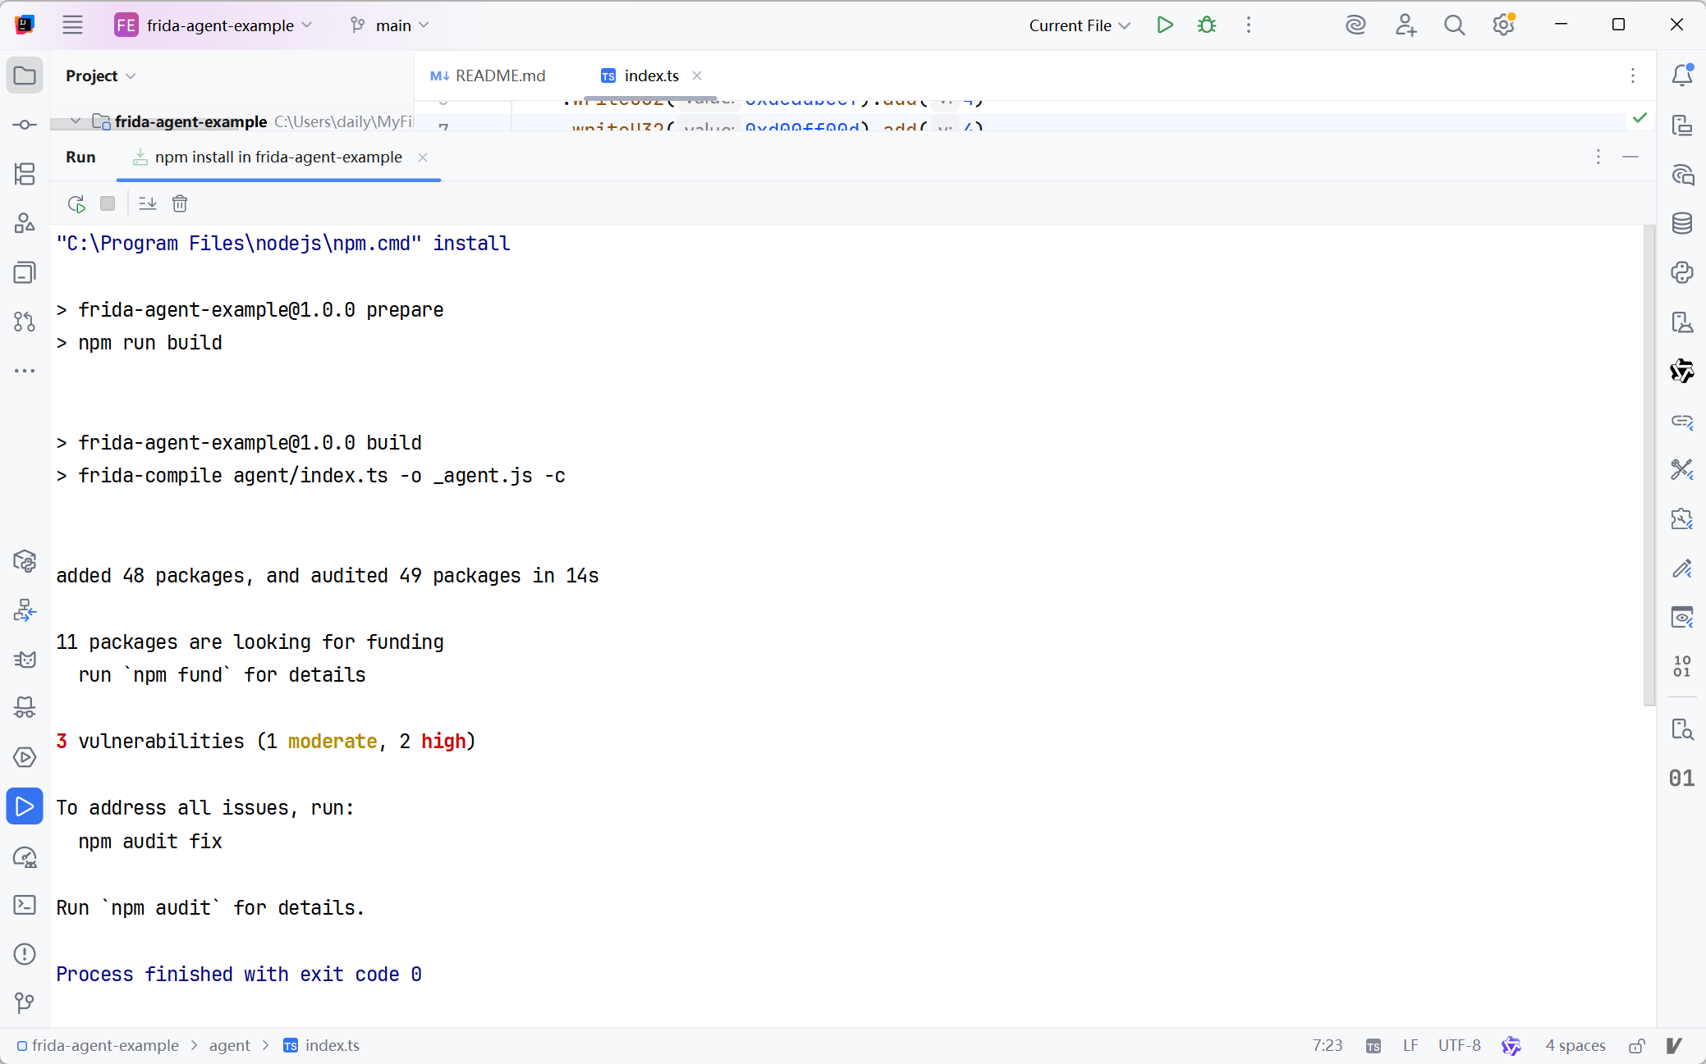Open the Terminal tool window
This screenshot has height=1064, width=1706.
tap(25, 905)
